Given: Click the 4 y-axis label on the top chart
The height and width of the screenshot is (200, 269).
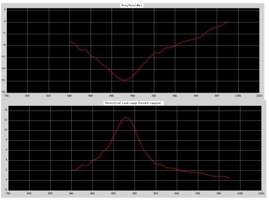Looking at the screenshot, I should (5, 22).
